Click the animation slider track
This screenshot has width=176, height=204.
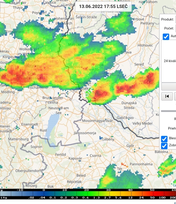[169, 111]
